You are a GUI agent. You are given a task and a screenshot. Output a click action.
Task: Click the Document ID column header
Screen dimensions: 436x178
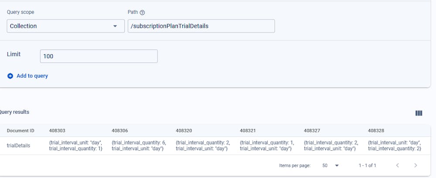pos(20,131)
